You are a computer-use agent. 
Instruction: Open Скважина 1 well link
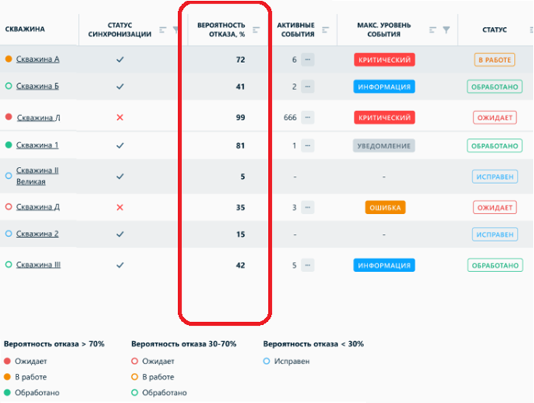(37, 145)
